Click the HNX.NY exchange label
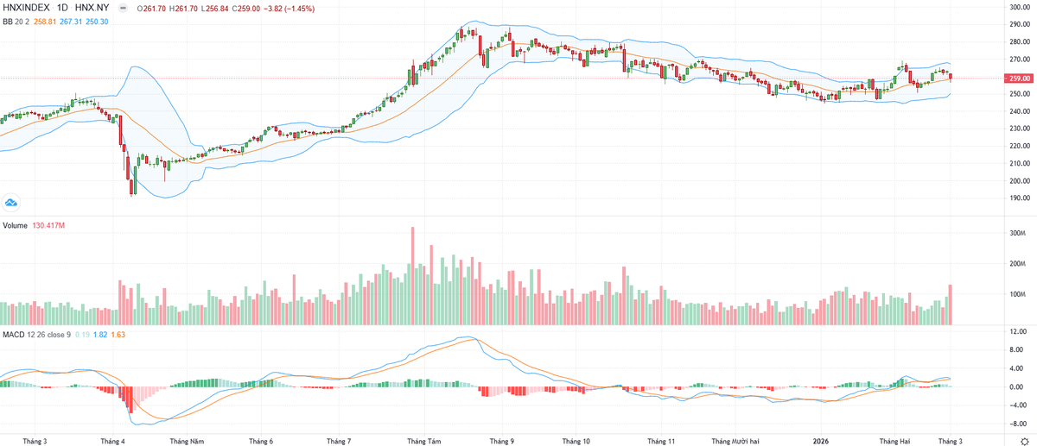 tap(99, 7)
